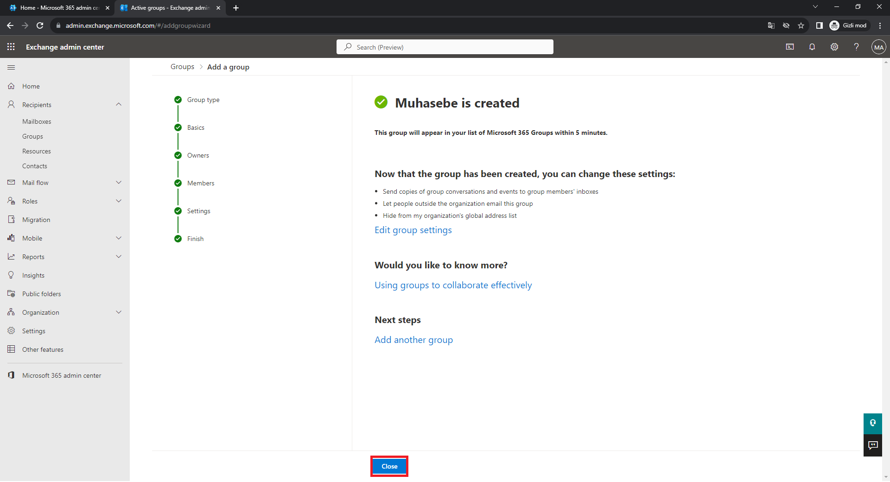890x482 pixels.
Task: Expand the Mail flow section
Action: (x=119, y=183)
